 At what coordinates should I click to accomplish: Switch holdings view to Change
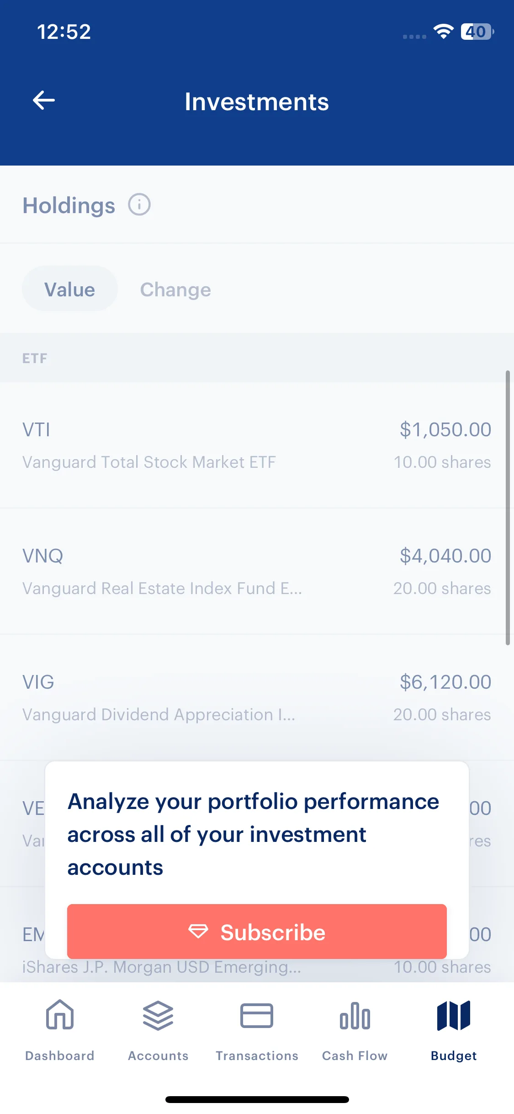tap(175, 289)
